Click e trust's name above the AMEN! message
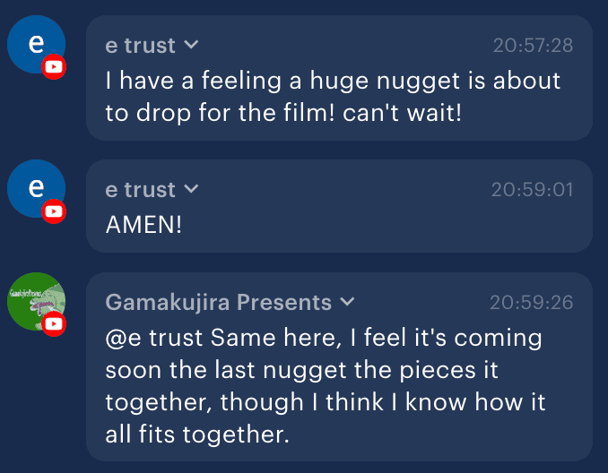The height and width of the screenshot is (473, 608). coord(140,190)
